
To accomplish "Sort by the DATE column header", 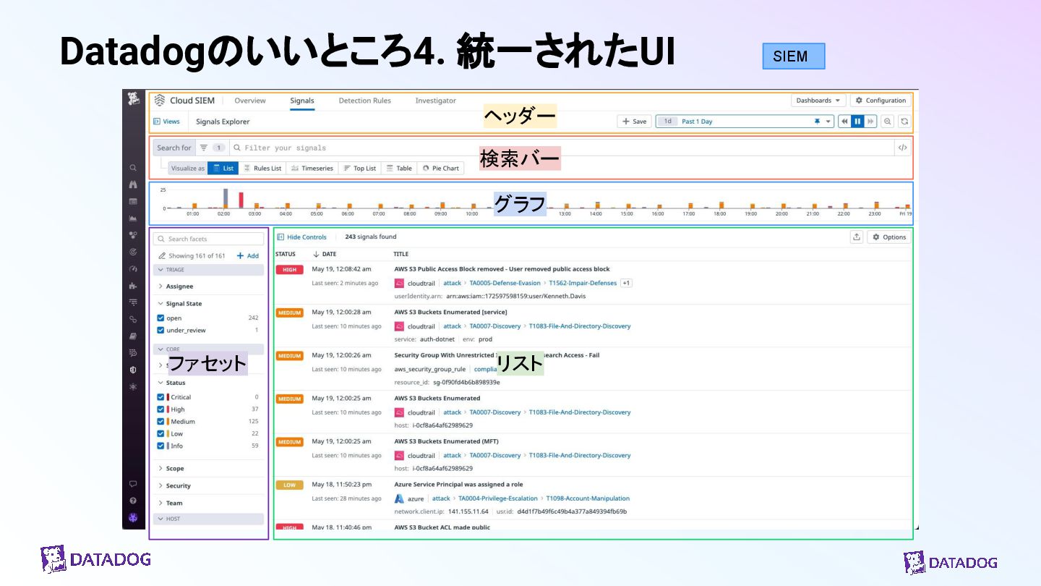I will click(x=325, y=254).
